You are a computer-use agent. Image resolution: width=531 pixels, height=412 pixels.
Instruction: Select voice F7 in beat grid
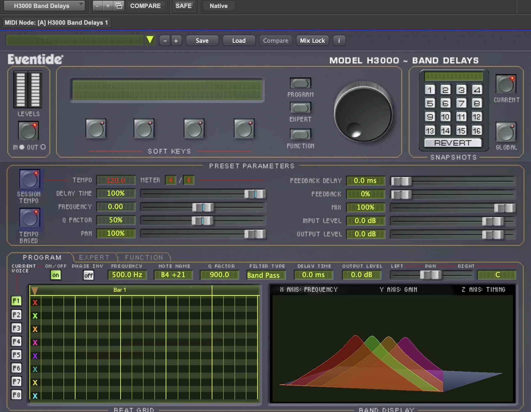tap(16, 381)
